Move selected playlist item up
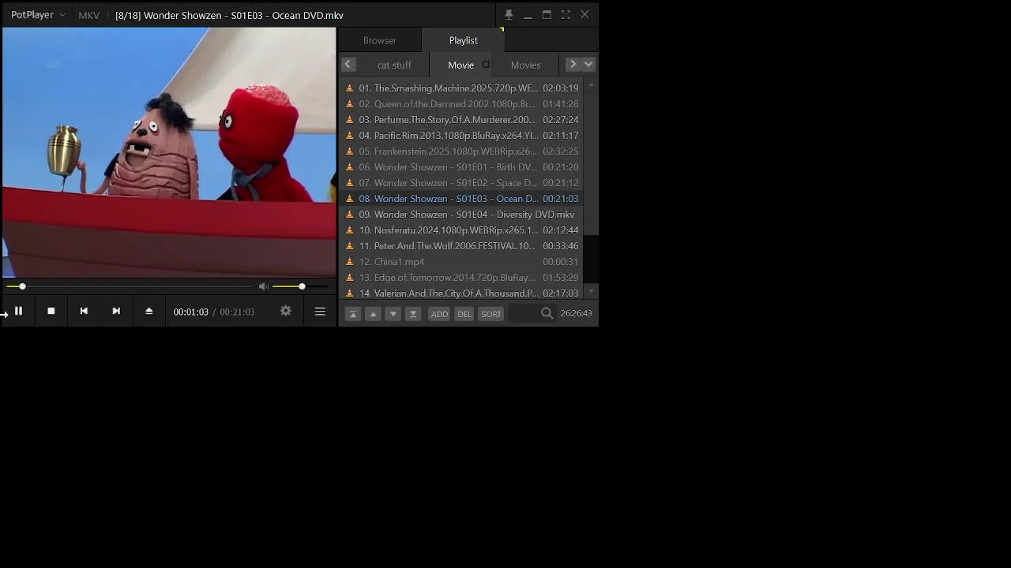The width and height of the screenshot is (1011, 568). [x=374, y=314]
